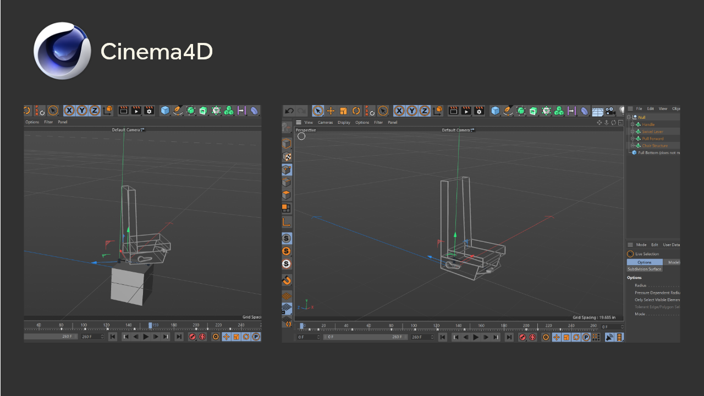Click Record Active Objects in right window
704x396 pixels.
[522, 337]
